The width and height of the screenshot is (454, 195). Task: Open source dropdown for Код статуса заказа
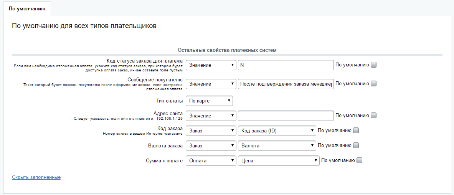coord(211,65)
